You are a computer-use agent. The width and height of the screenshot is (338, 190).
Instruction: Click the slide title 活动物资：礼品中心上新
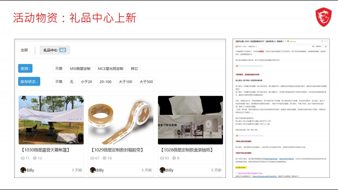75,17
